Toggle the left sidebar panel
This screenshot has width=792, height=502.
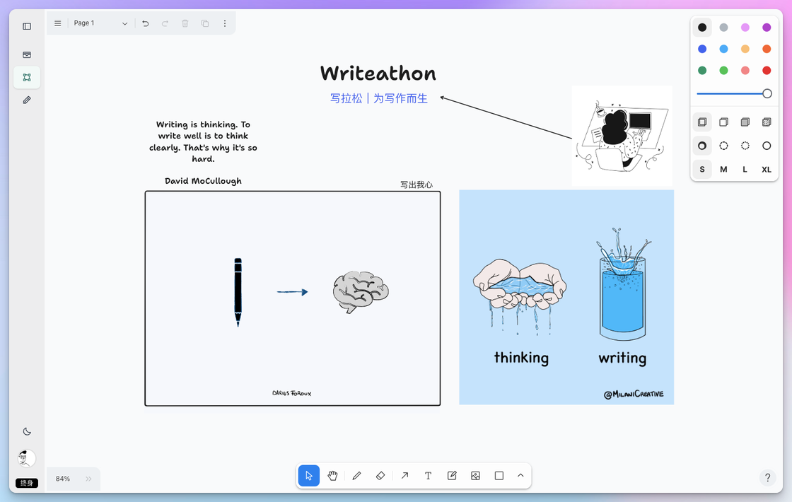27,25
